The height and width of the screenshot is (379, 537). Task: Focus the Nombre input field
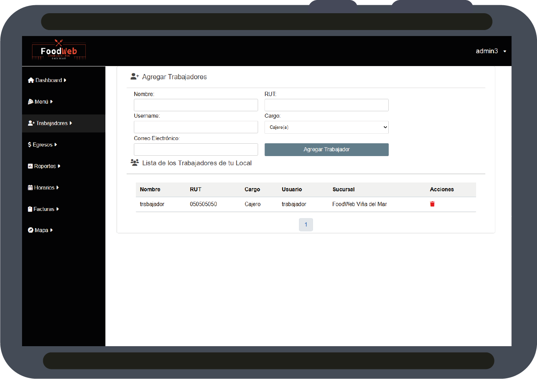[196, 105]
